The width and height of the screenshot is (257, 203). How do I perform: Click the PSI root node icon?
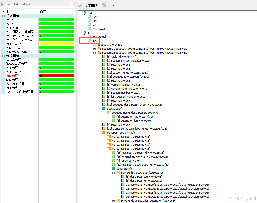85,13
